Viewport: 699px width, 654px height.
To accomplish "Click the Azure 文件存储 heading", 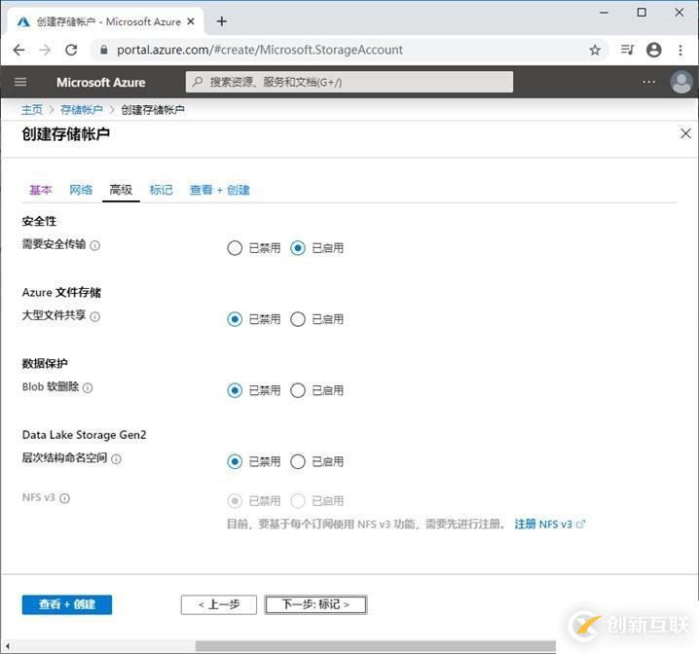I will (61, 293).
